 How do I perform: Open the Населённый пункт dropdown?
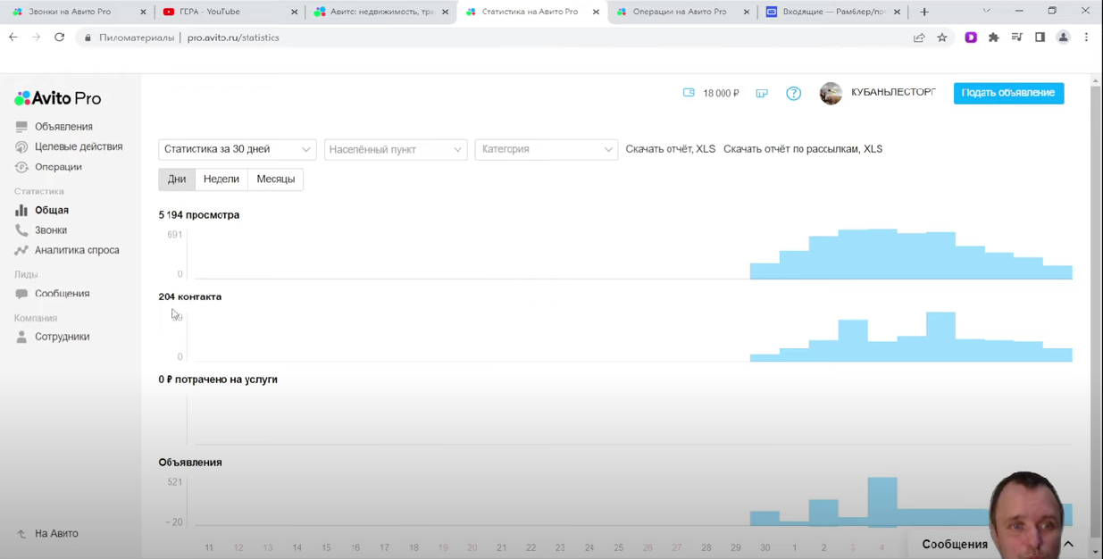[x=395, y=149]
